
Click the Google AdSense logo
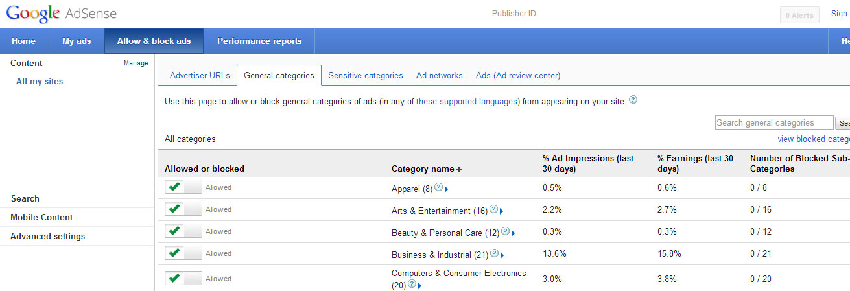[x=62, y=14]
